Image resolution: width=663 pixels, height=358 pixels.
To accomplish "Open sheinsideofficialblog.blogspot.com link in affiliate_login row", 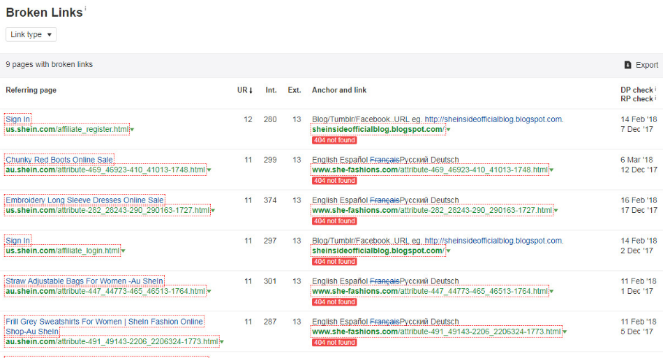I will [378, 251].
